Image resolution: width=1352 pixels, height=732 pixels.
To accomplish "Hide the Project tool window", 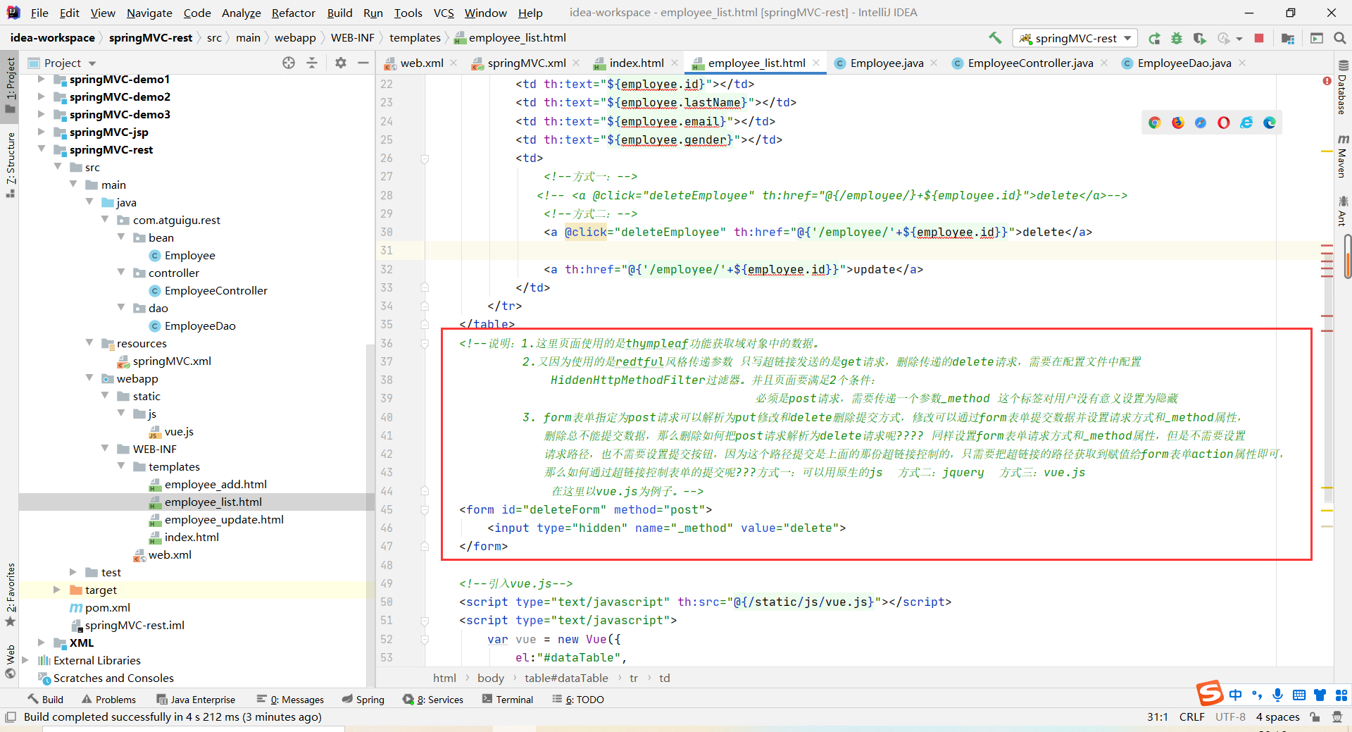I will pyautogui.click(x=363, y=63).
